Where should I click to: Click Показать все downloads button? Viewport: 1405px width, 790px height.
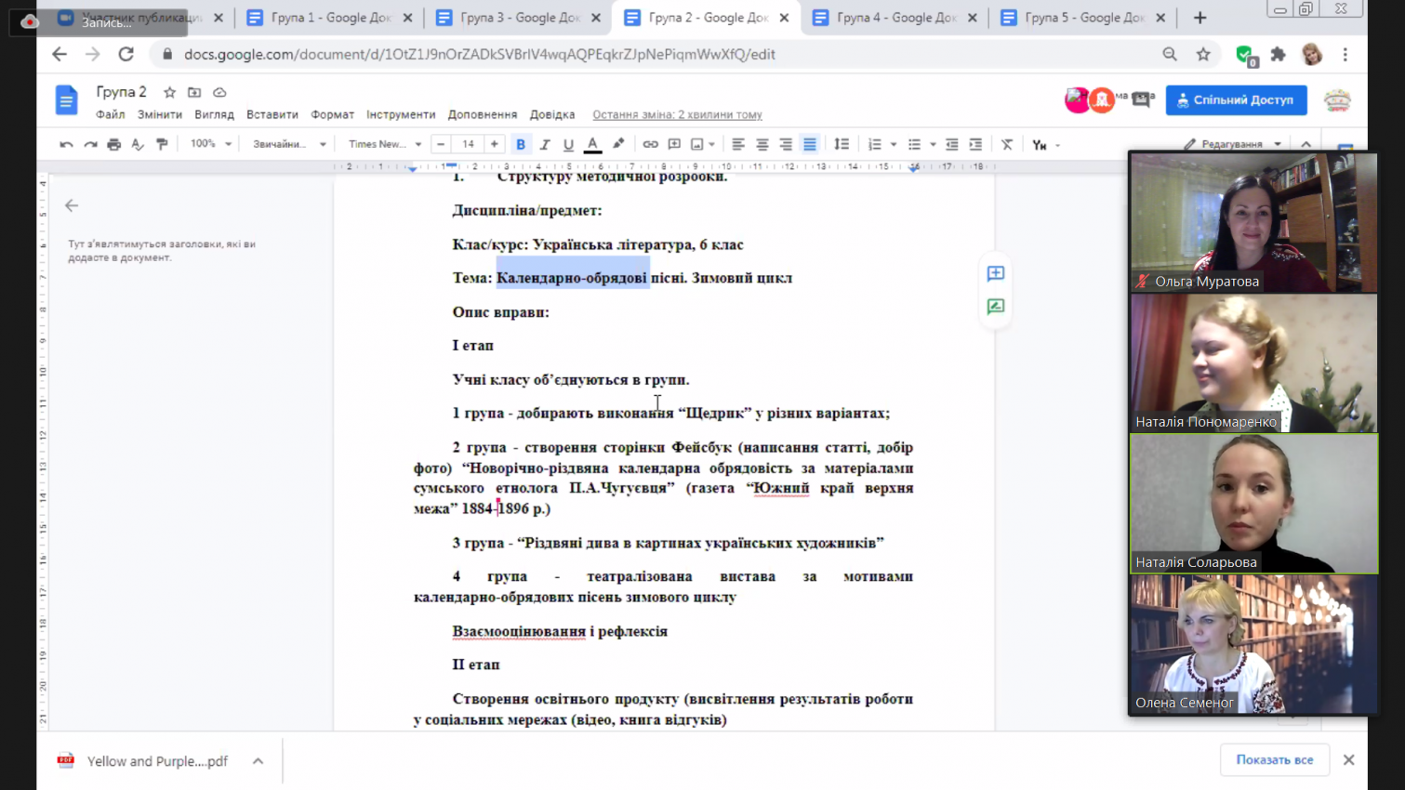pos(1274,759)
